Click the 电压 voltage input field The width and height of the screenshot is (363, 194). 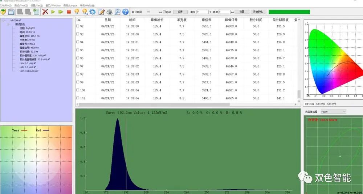[203, 12]
